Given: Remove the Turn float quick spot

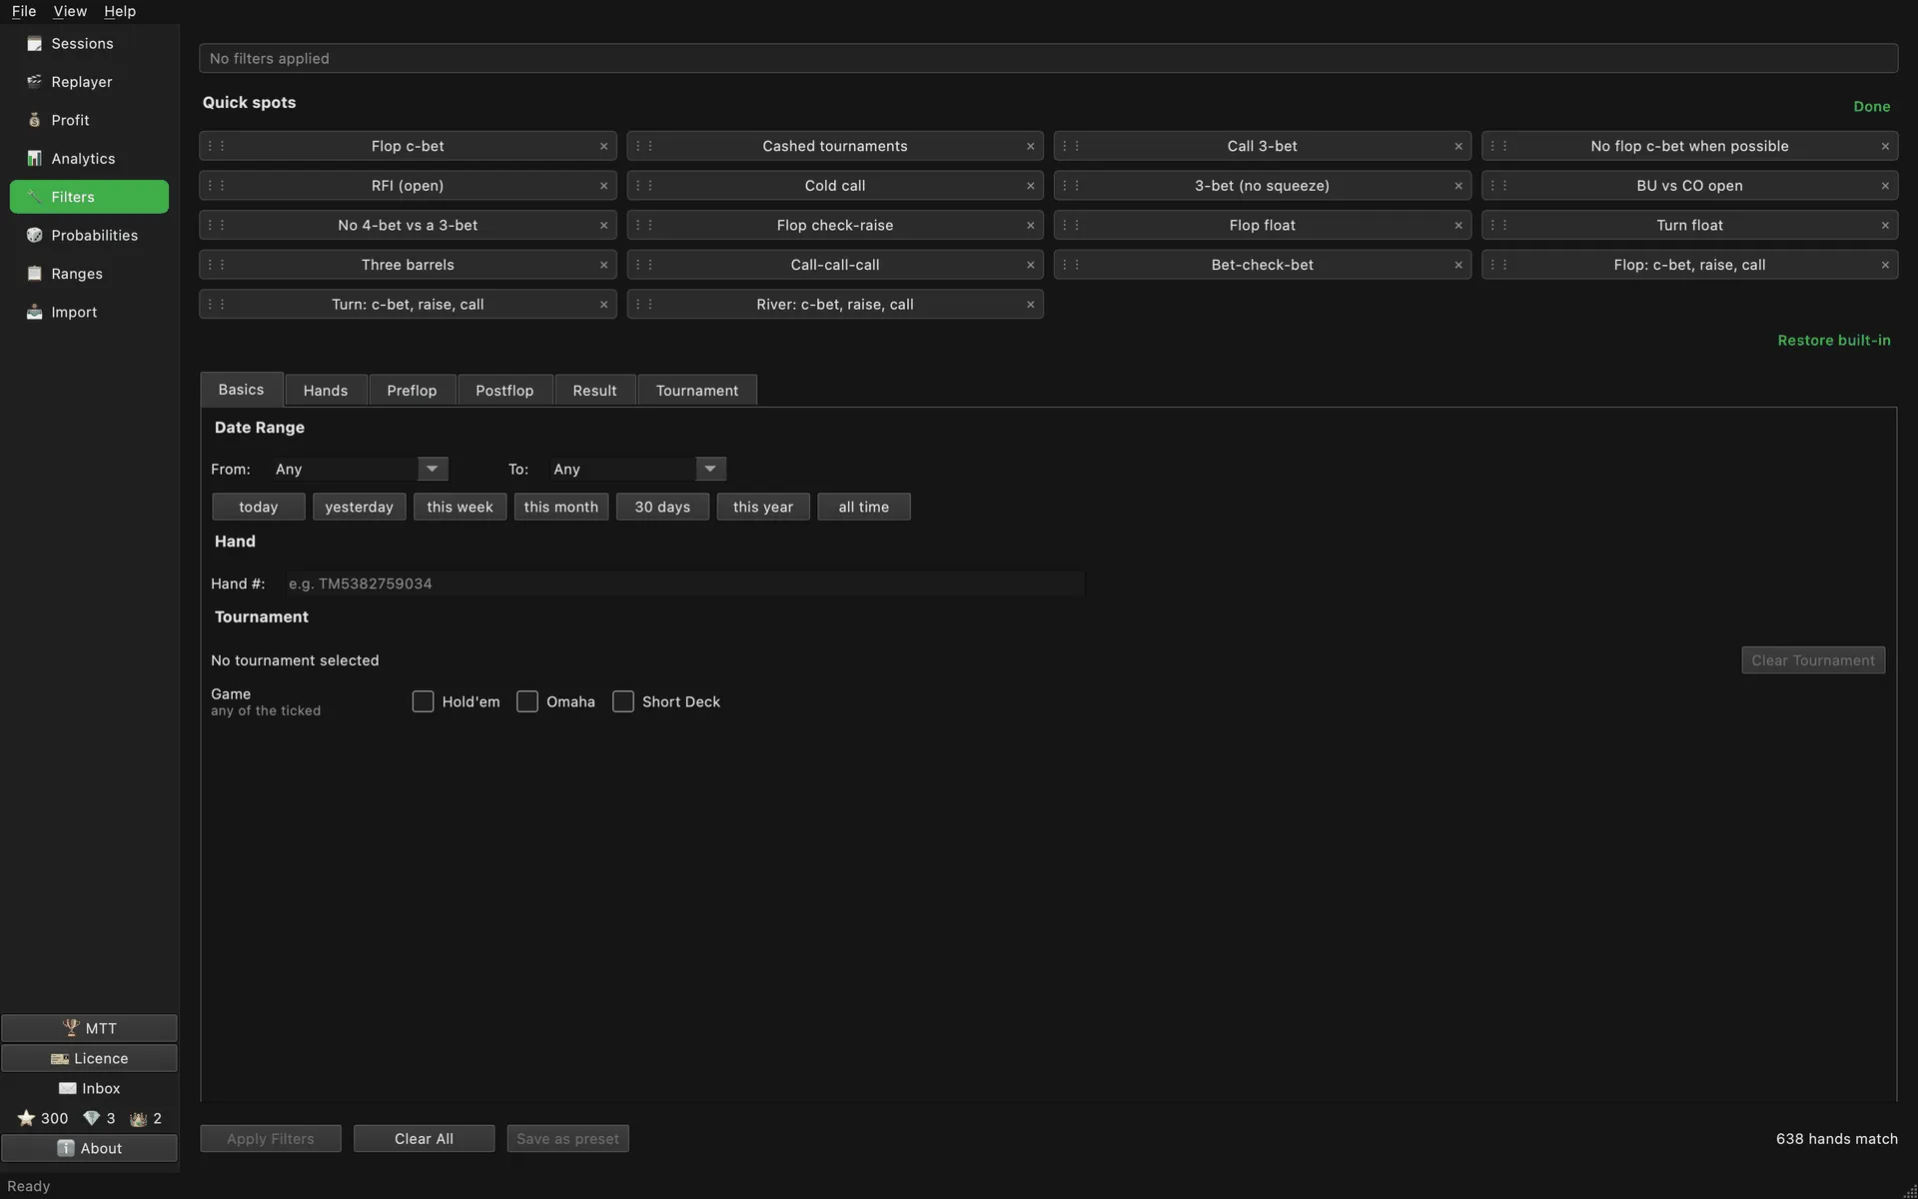Looking at the screenshot, I should click(x=1885, y=226).
